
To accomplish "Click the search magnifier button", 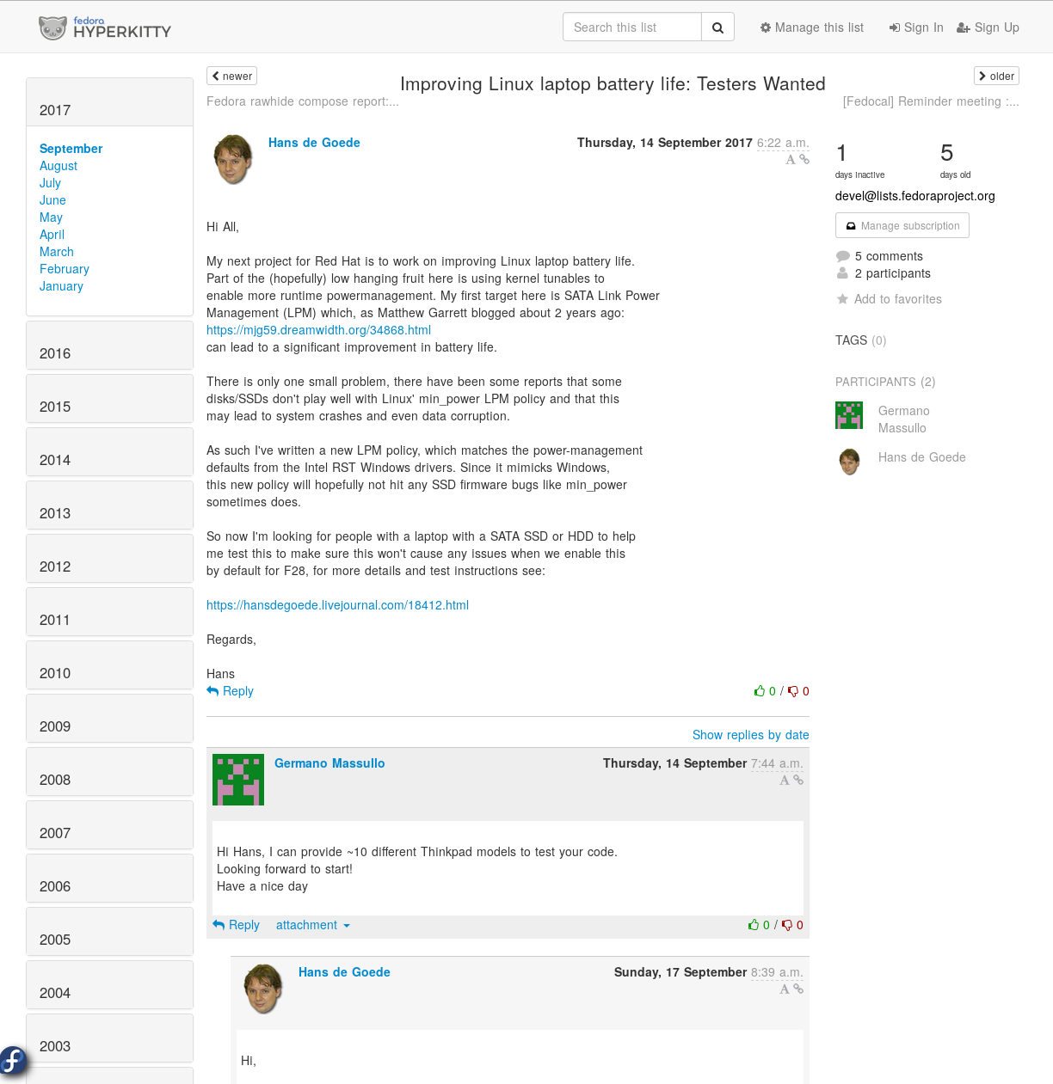I will click(x=717, y=28).
